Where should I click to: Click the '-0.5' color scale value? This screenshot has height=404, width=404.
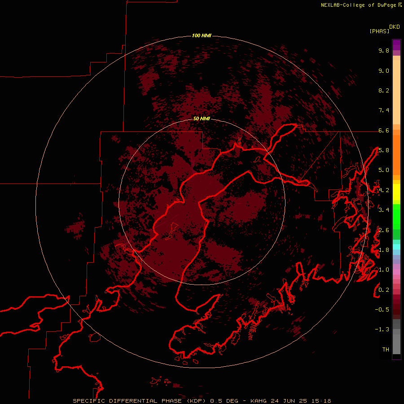coord(382,310)
